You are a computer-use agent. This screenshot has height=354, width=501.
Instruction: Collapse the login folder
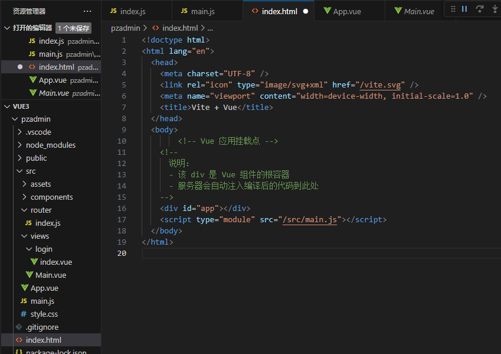point(29,249)
